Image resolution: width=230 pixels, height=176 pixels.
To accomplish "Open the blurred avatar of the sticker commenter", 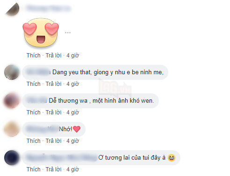I will coord(12,8).
